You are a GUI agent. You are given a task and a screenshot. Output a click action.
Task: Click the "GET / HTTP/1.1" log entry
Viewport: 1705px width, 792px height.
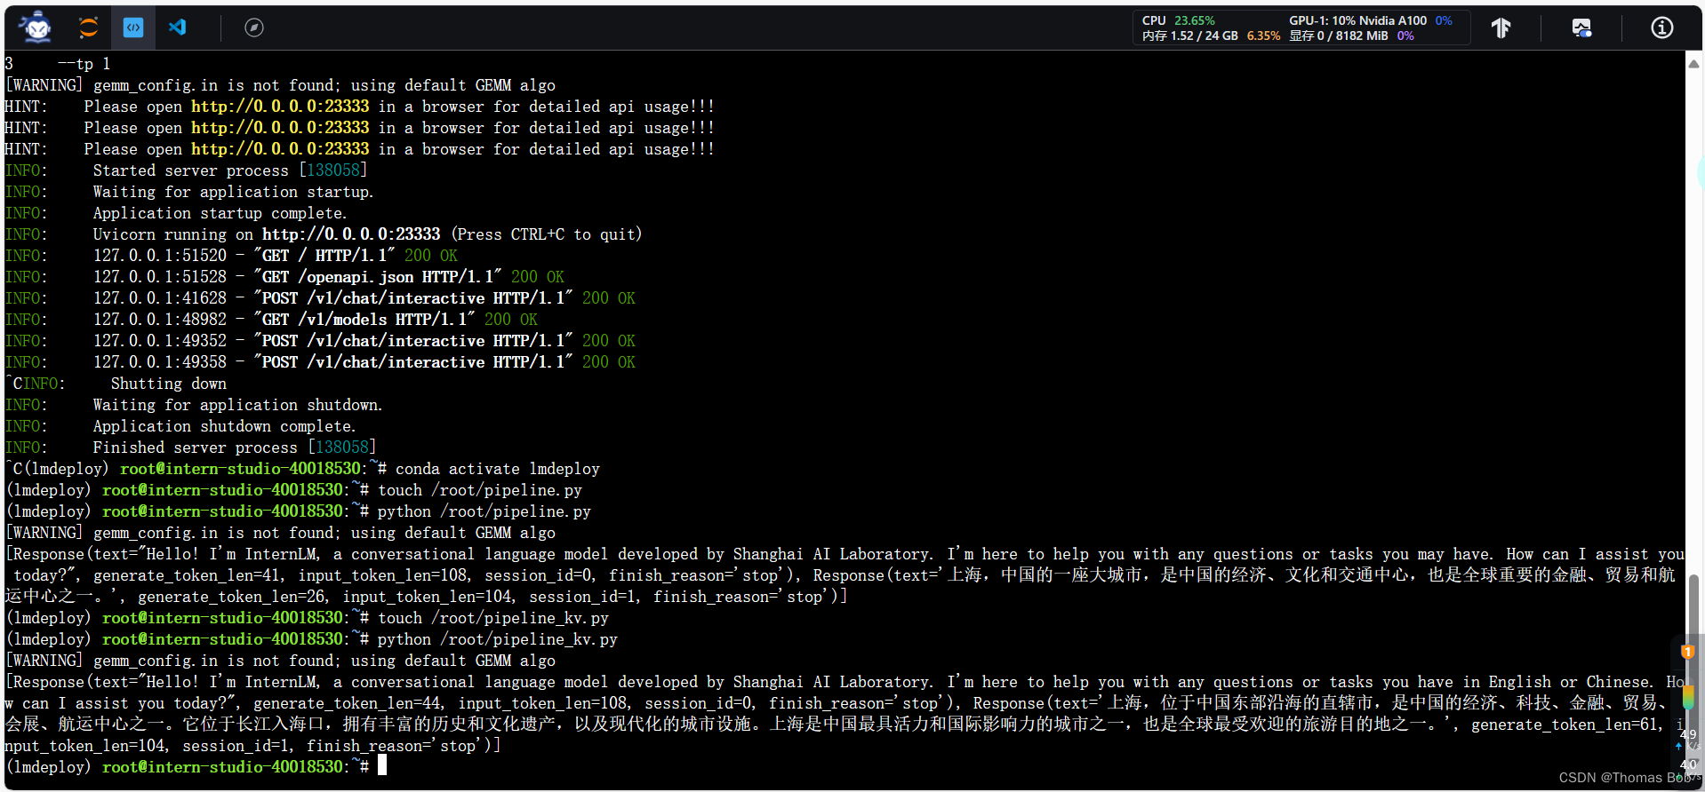pos(276,256)
